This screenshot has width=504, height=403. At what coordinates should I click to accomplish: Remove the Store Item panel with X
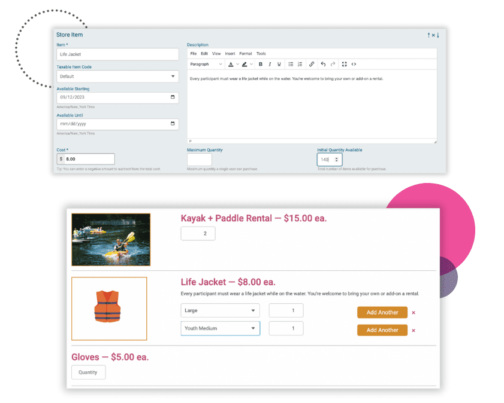click(433, 35)
